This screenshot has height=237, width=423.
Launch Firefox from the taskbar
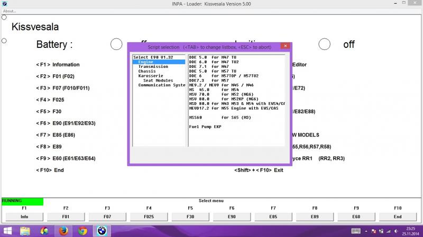click(63, 231)
